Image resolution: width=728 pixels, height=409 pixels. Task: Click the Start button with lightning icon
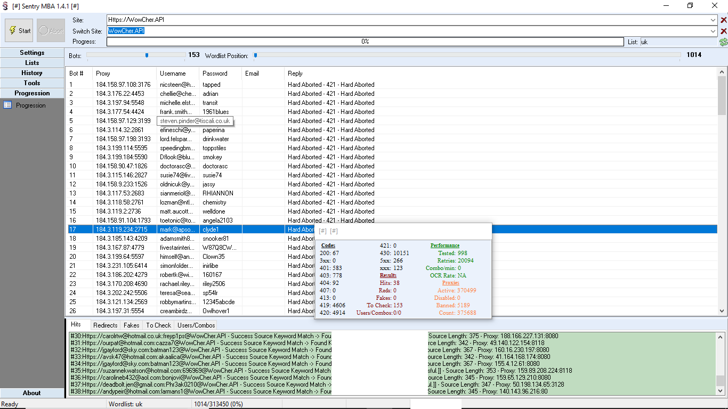click(x=19, y=30)
